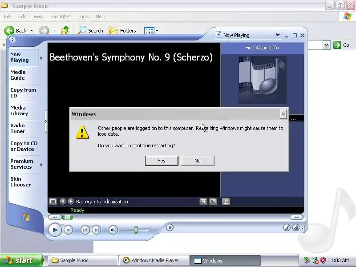This screenshot has width=356, height=267.
Task: Toggle the playlist pane icon
Action: pyautogui.click(x=226, y=202)
